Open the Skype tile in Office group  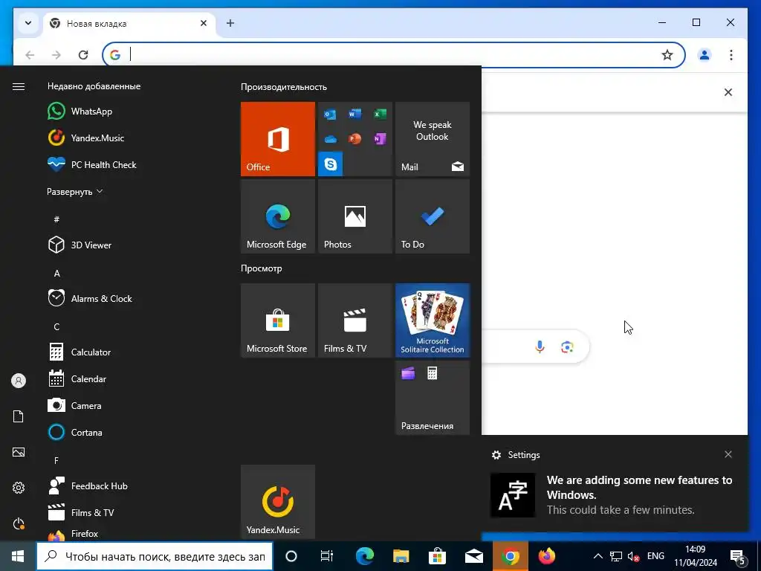pyautogui.click(x=330, y=164)
